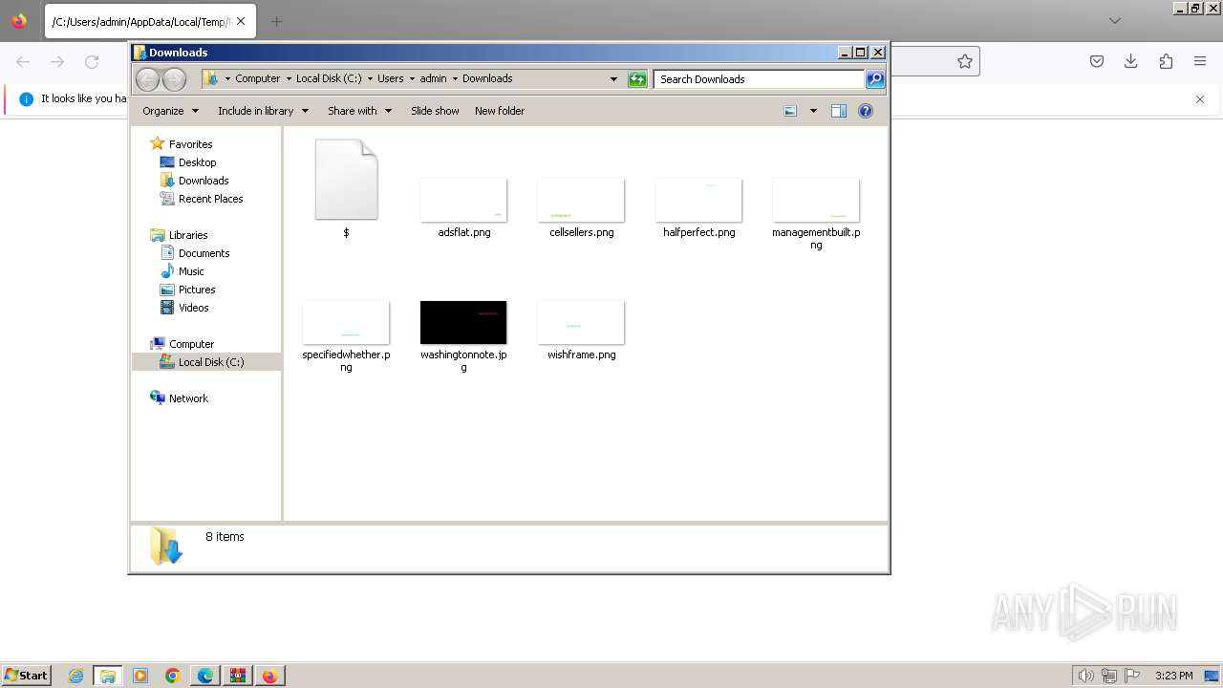Open the Organize menu
Image resolution: width=1223 pixels, height=688 pixels.
pos(170,111)
